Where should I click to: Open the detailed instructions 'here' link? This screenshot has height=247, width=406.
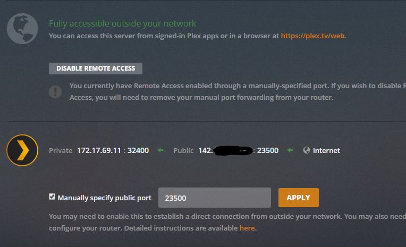(247, 228)
